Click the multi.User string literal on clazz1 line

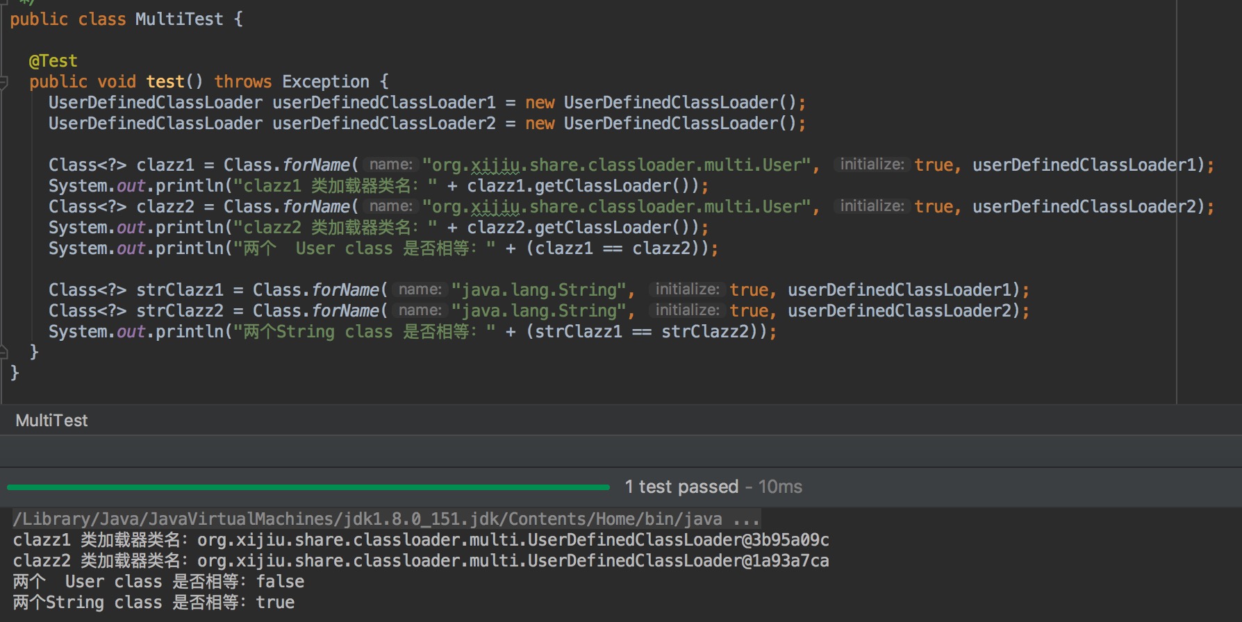point(617,165)
